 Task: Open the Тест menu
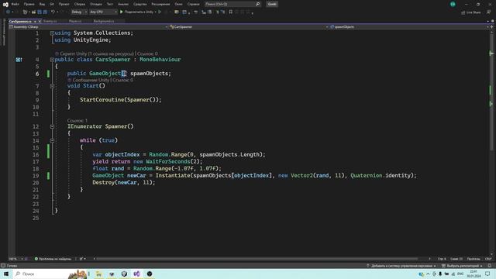(110, 4)
